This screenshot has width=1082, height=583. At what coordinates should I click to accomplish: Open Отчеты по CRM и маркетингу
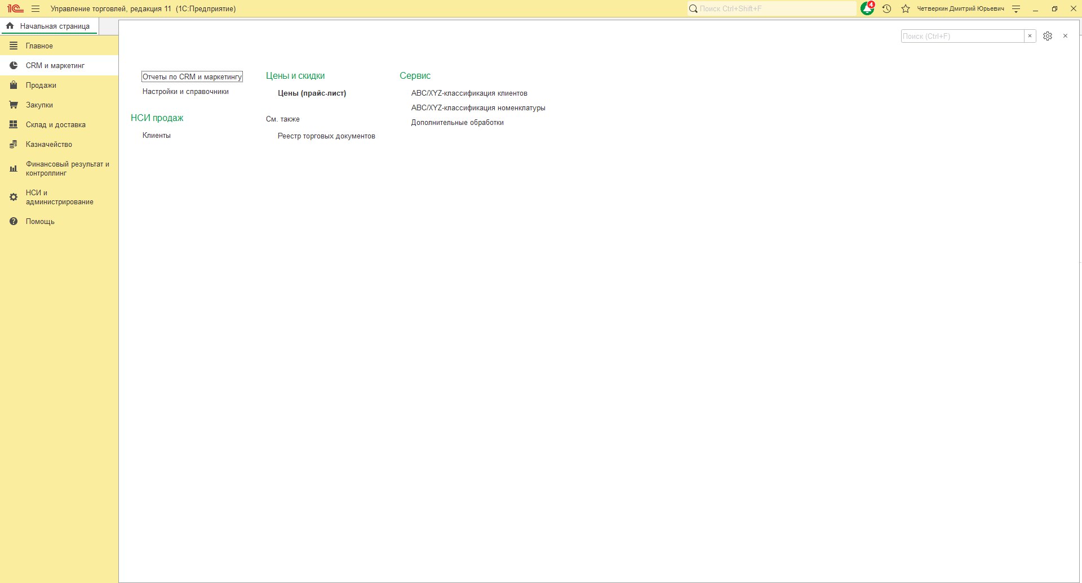click(x=192, y=77)
